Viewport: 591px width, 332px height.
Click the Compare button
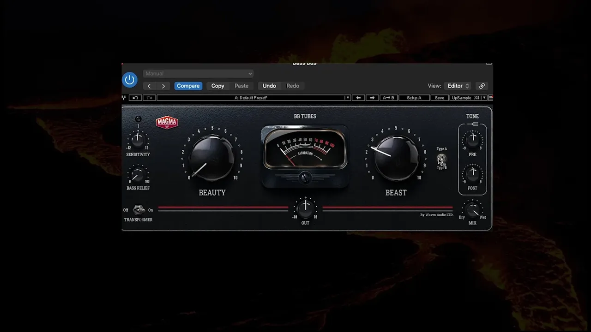(188, 86)
